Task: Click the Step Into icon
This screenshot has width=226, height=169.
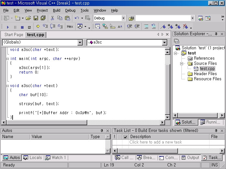Action: pos(46,26)
